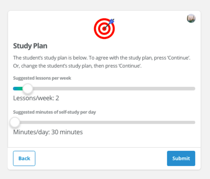Viewport: 210px width, 179px height.
Task: Click the lessons per week slider handle
Action: (28, 88)
